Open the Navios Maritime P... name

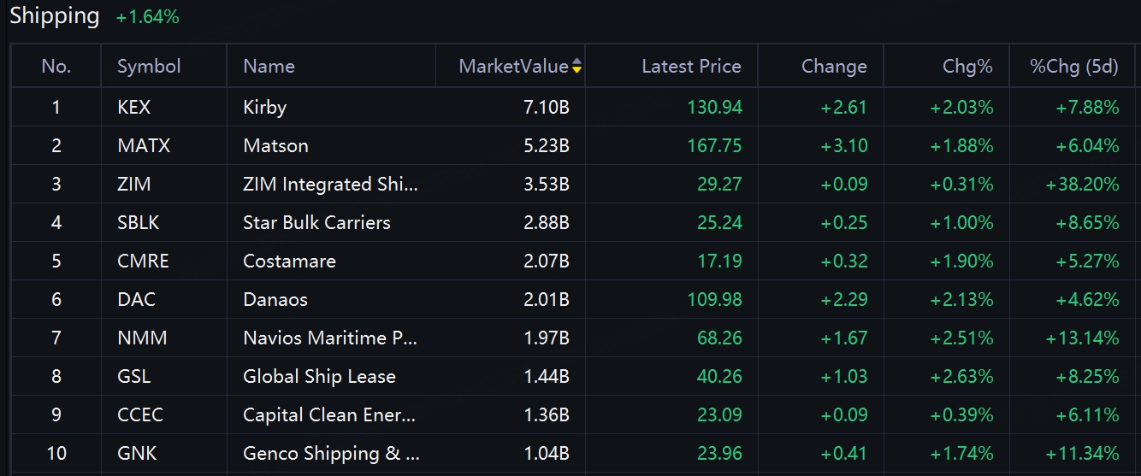coord(330,338)
